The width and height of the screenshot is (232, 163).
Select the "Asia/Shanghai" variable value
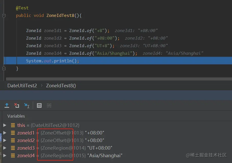coord(105,155)
